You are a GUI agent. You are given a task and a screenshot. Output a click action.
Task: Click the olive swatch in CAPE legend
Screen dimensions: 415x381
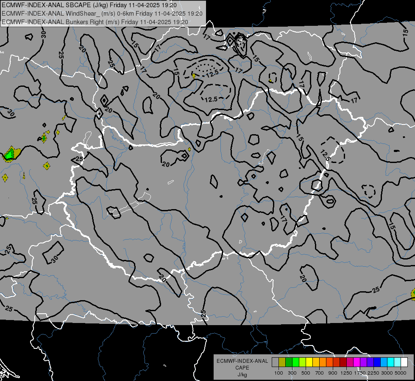(282, 362)
